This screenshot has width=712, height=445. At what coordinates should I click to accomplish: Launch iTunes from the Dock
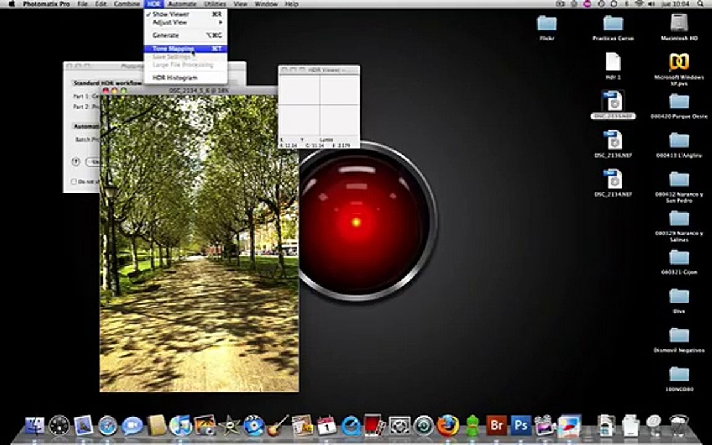(x=180, y=426)
